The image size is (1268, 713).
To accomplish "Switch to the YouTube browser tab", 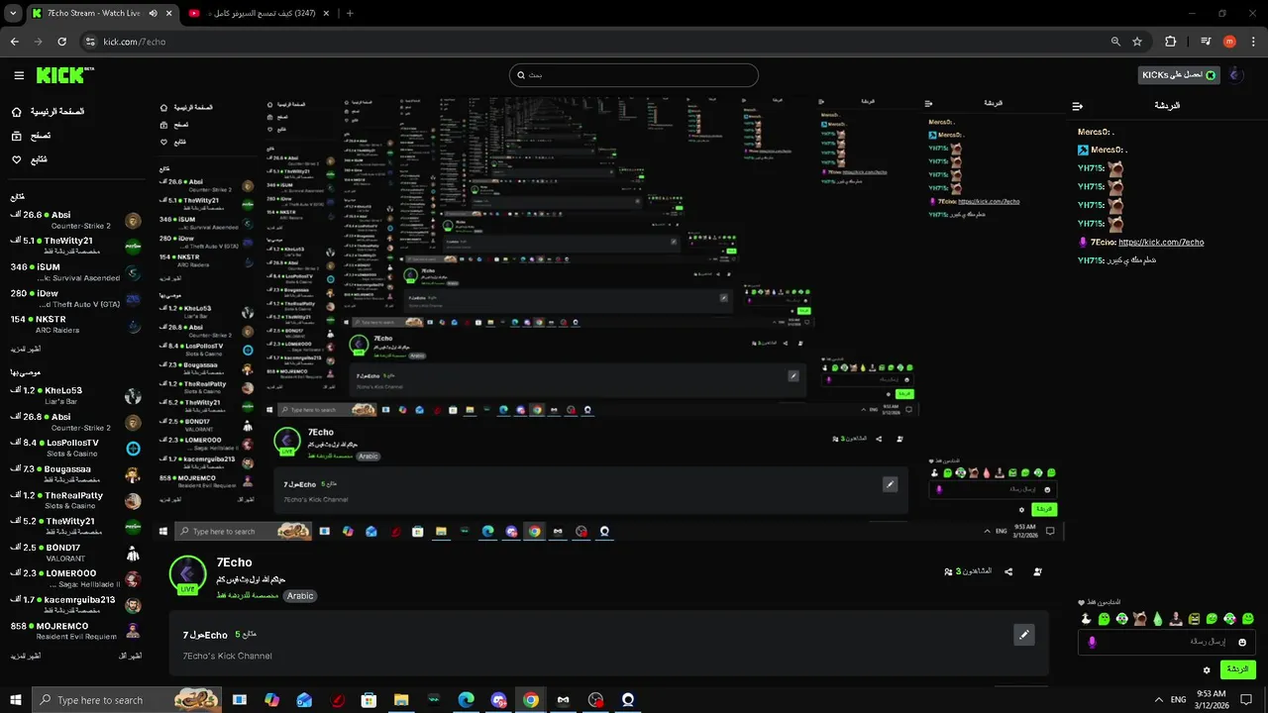I will (x=258, y=14).
